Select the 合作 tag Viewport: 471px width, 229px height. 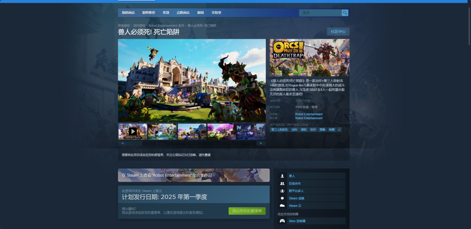[x=313, y=130]
